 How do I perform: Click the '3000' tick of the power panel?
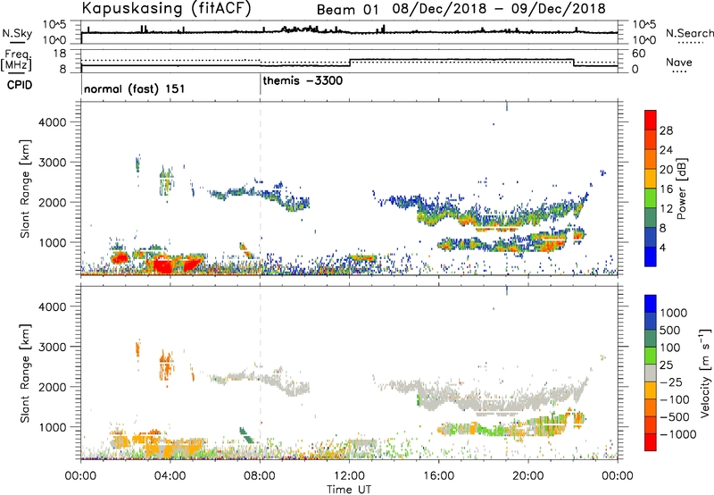(x=52, y=163)
